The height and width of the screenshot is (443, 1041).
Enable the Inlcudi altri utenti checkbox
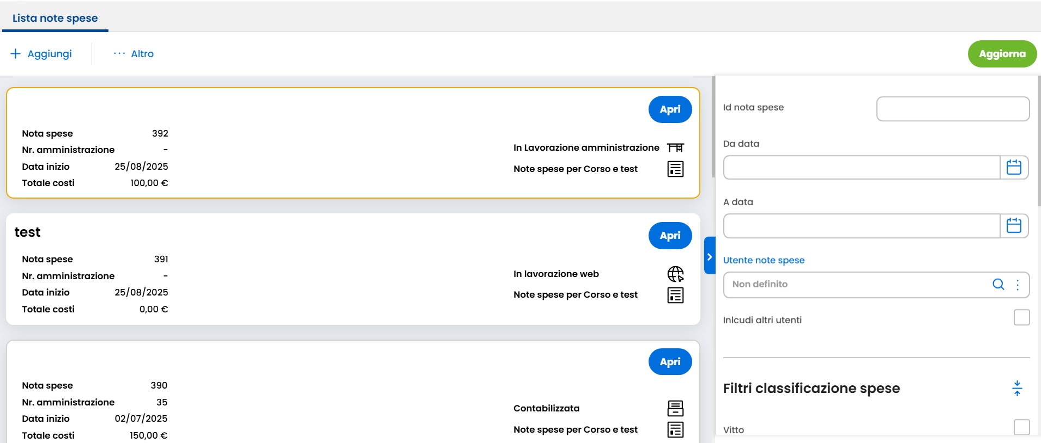click(1021, 317)
